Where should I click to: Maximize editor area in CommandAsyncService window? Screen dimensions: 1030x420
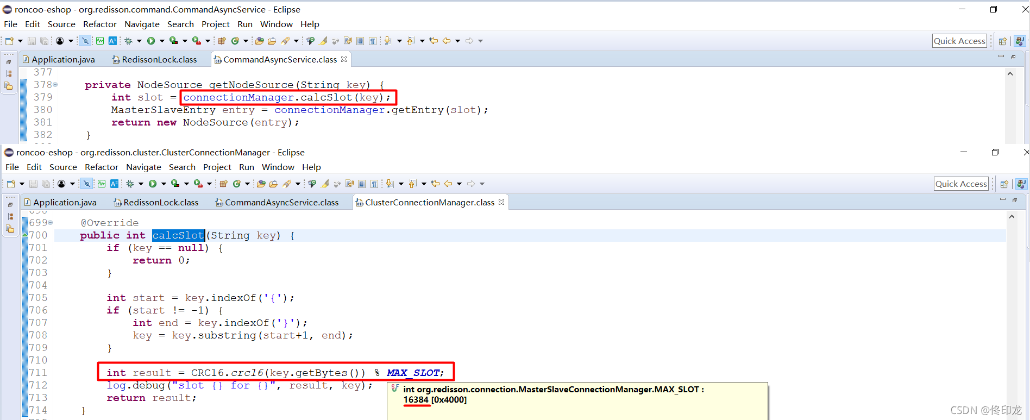pyautogui.click(x=1013, y=57)
